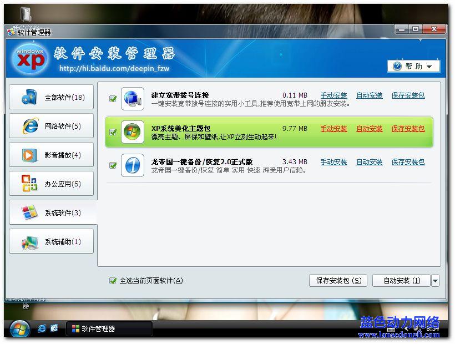Click the 龙帝国一键备份/恢复2.0正式版 title text
Screen dimensions: 455x344
click(202, 162)
